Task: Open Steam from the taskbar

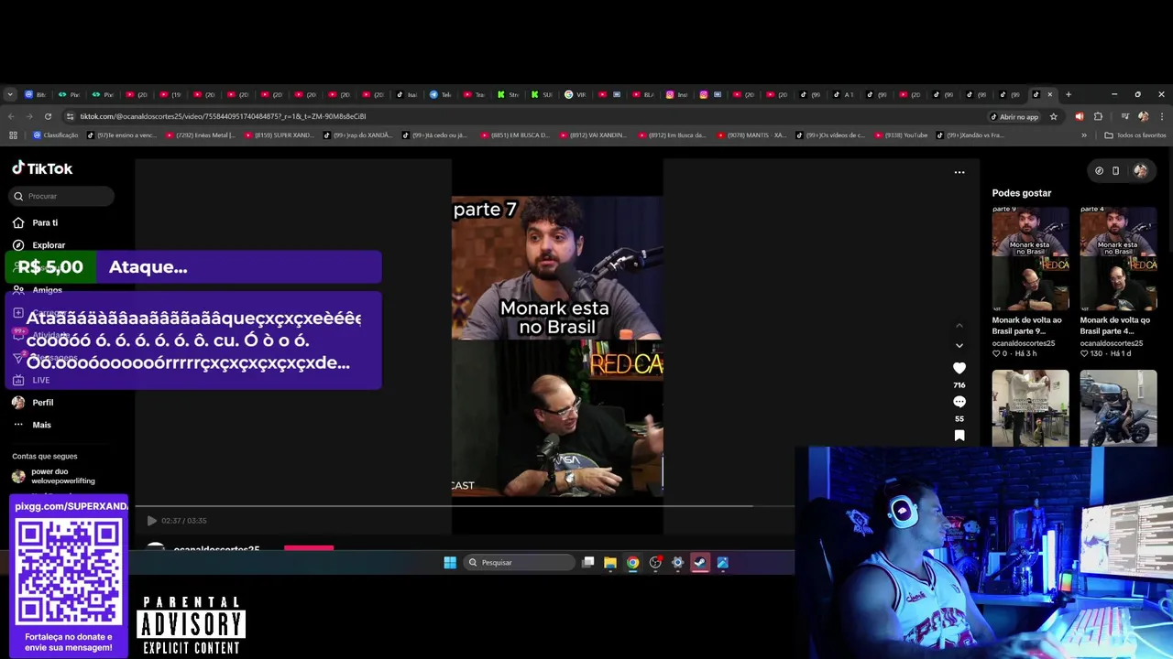Action: click(700, 563)
